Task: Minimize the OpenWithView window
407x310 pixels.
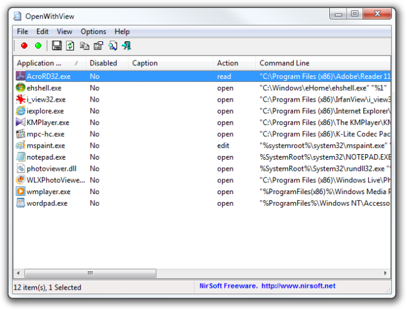Action: [339, 14]
